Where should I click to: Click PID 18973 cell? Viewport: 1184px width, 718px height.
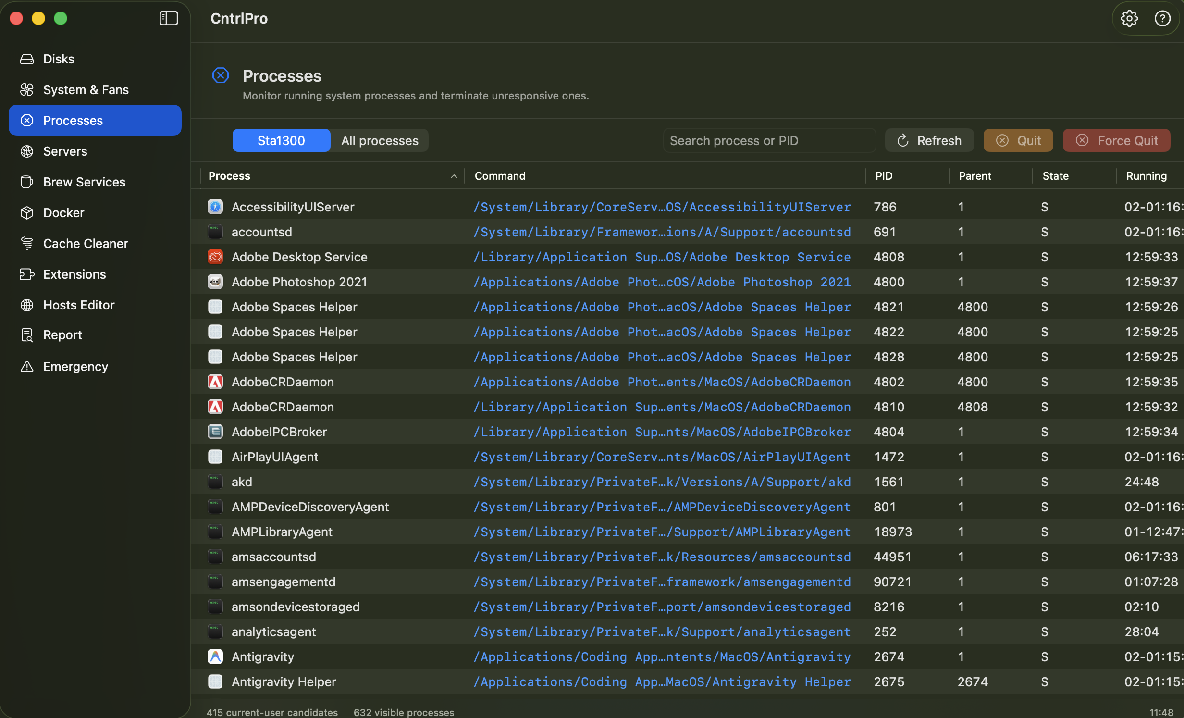point(892,532)
